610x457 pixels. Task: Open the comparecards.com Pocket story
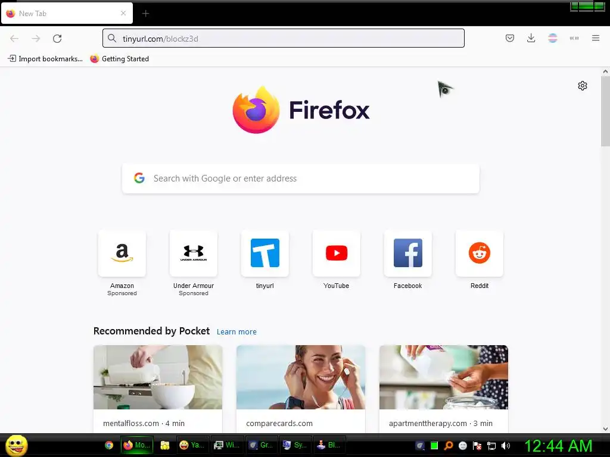(x=301, y=389)
